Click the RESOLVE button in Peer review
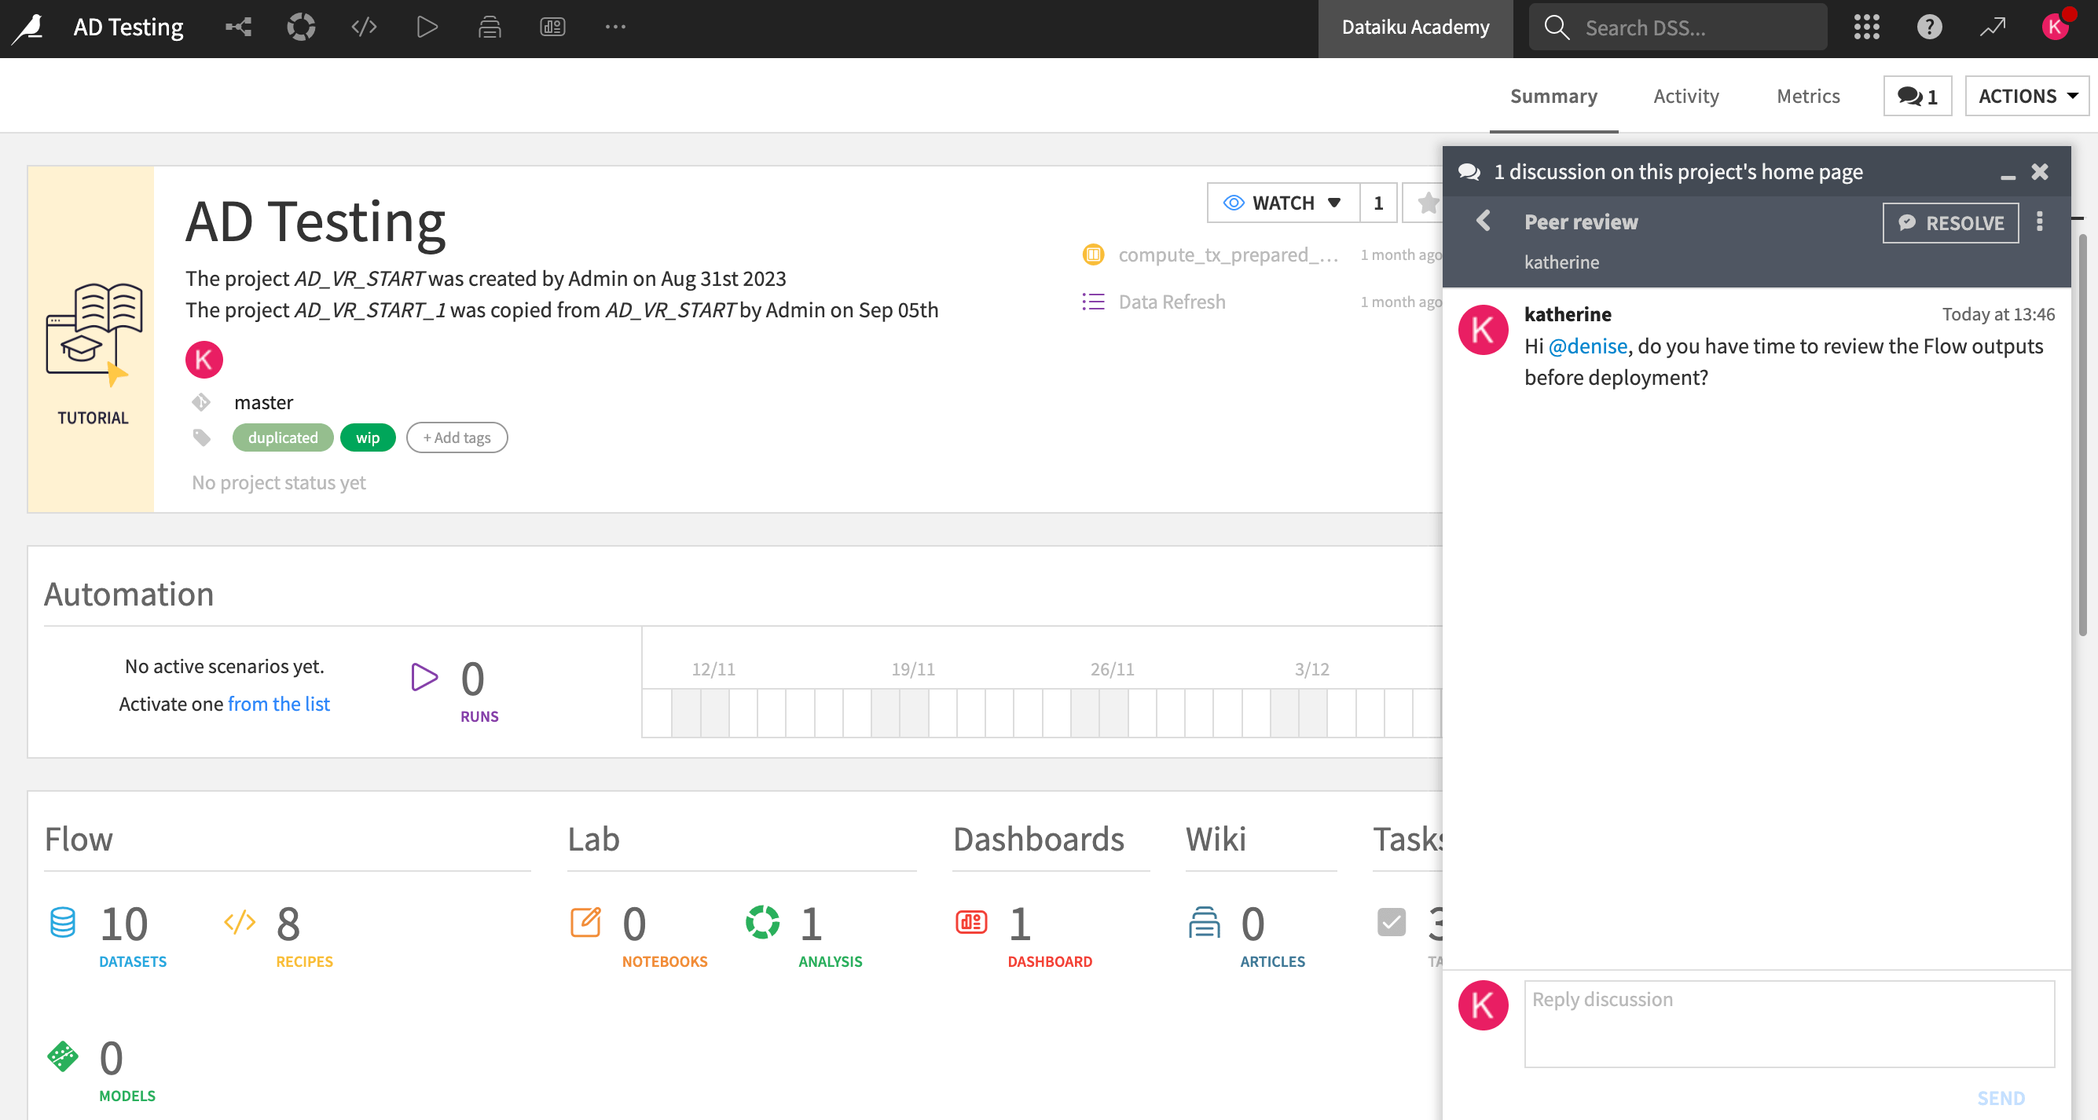The height and width of the screenshot is (1120, 2098). [x=1950, y=222]
